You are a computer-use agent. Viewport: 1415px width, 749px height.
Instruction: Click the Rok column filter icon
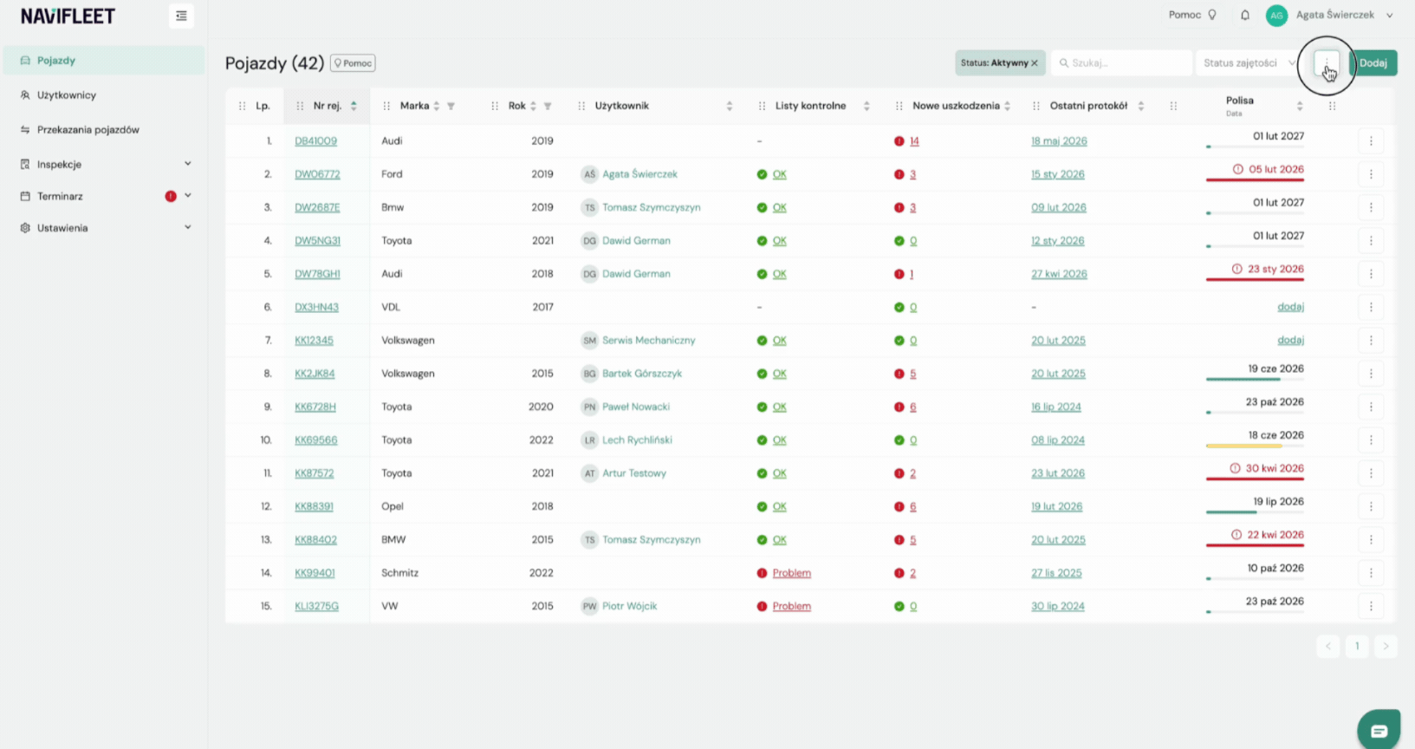click(548, 106)
